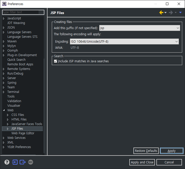
Task: Expand the Mylyn tree node
Action: click(x=4, y=46)
